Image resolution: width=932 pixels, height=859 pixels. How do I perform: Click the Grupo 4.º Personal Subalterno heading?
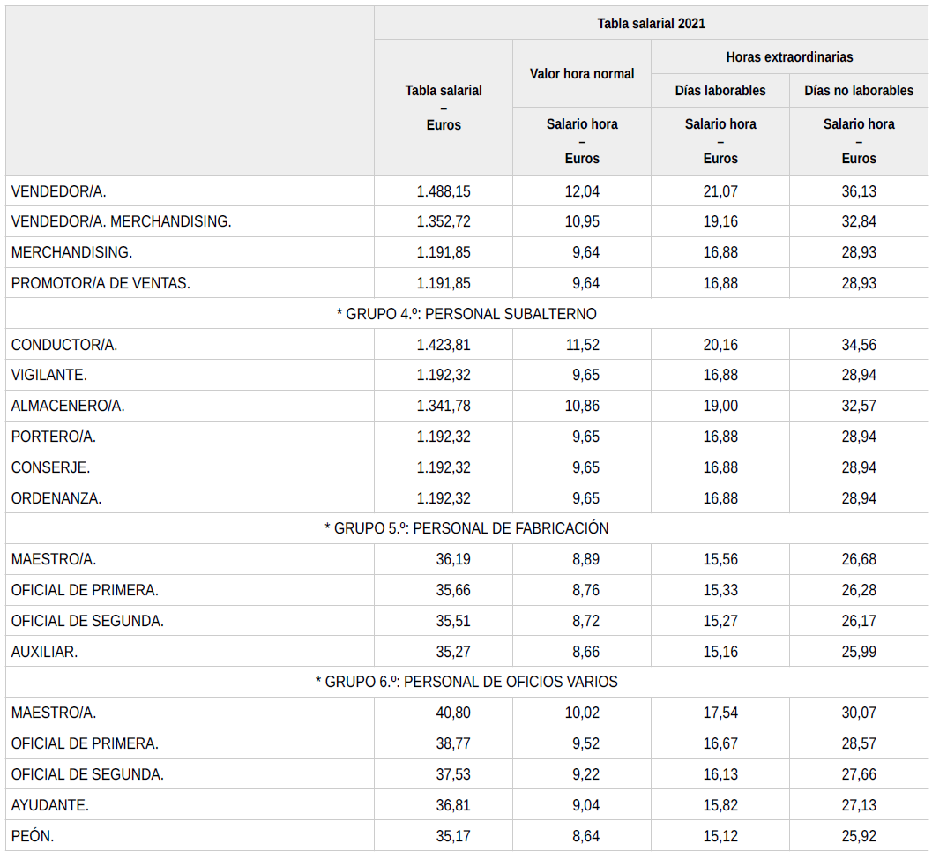tap(466, 314)
